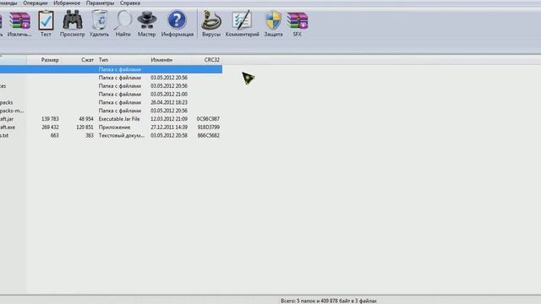
Task: Click the Приложение type cell
Action: coord(115,128)
